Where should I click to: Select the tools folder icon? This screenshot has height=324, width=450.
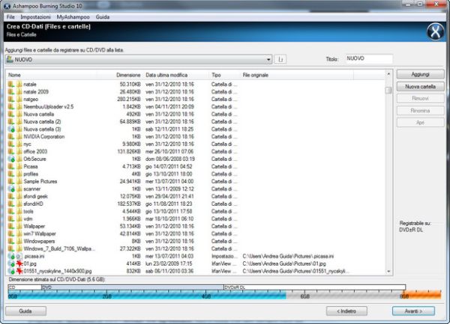(19, 211)
